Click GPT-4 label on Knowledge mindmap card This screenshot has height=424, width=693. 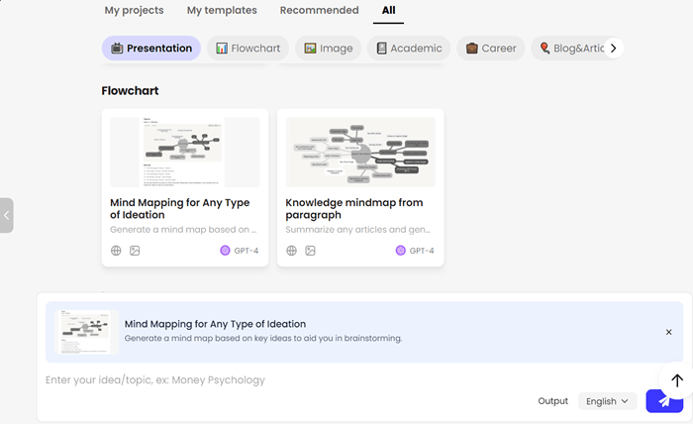pyautogui.click(x=422, y=251)
